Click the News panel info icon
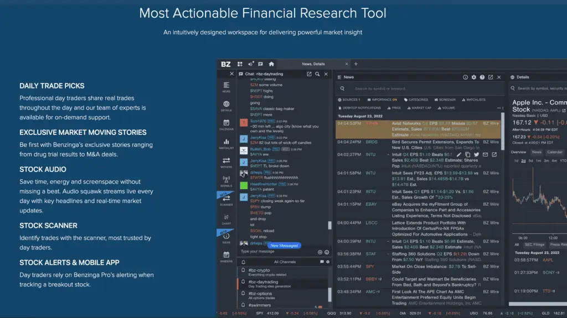 click(x=465, y=77)
